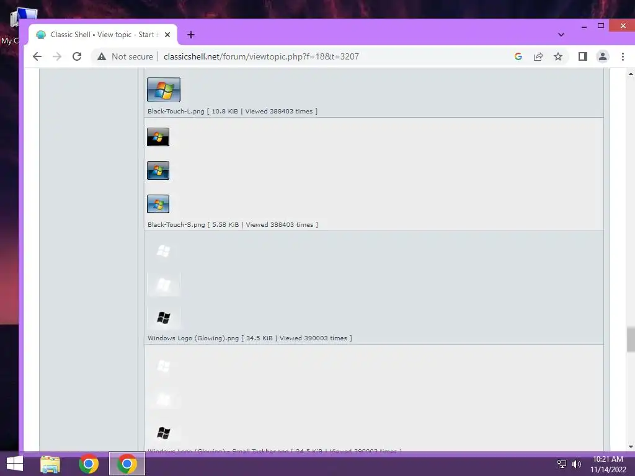Open the Windows Start menu

coord(15,464)
